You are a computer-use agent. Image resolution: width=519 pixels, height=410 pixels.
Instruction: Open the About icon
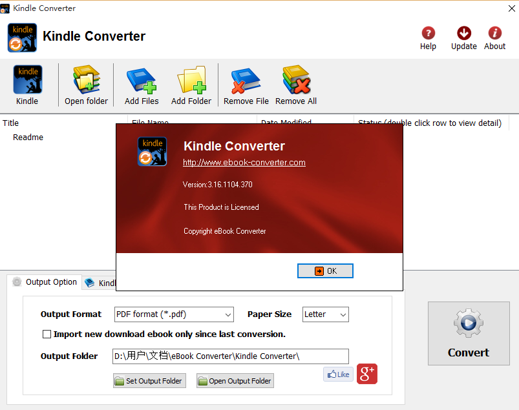pos(494,34)
